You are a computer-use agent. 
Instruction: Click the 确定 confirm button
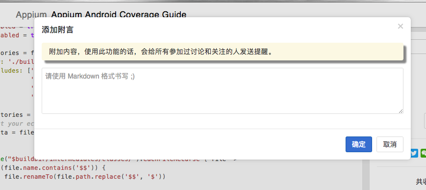pyautogui.click(x=359, y=144)
